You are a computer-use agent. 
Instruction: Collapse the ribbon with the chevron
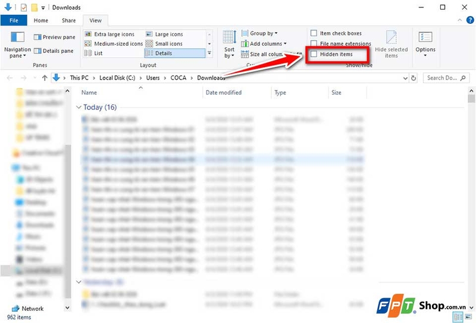(x=459, y=20)
